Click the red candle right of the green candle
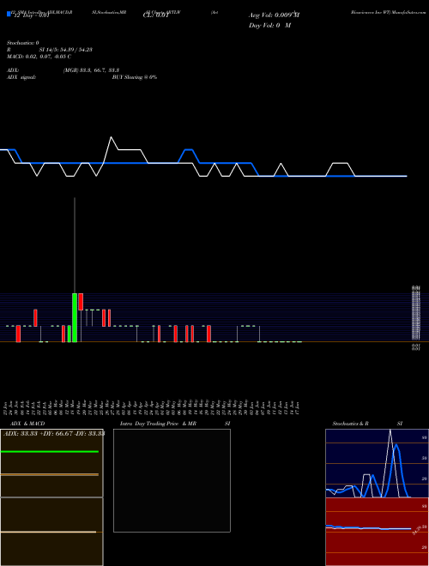Image resolution: width=429 pixels, height=566 pixels. point(81,302)
